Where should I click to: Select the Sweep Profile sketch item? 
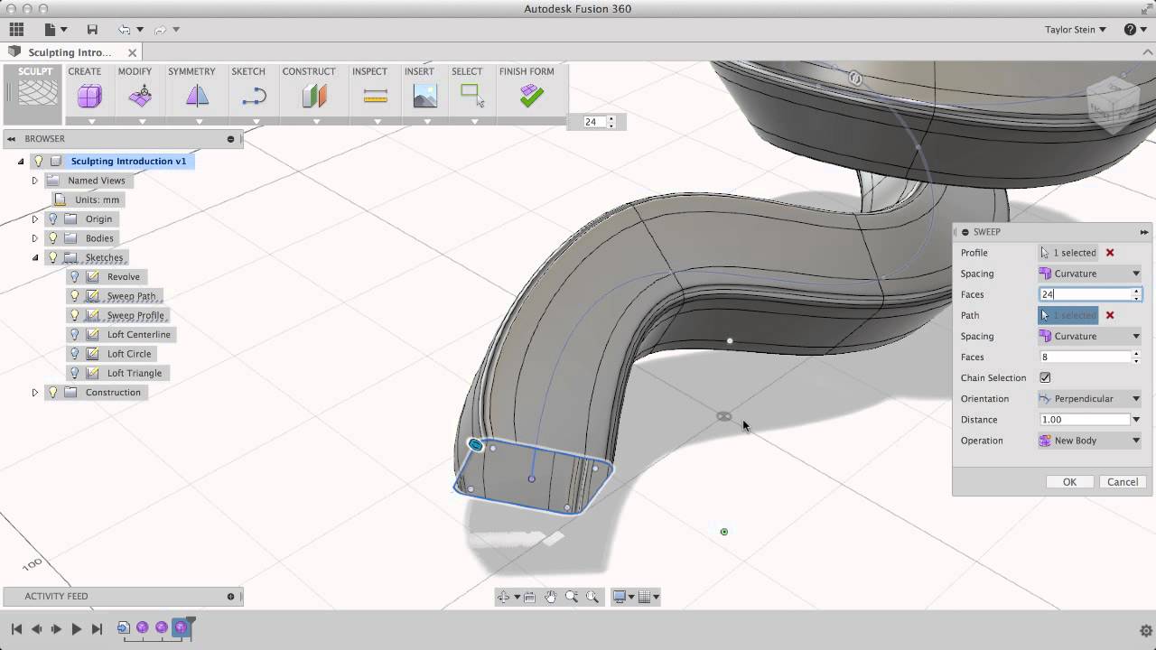click(x=135, y=315)
